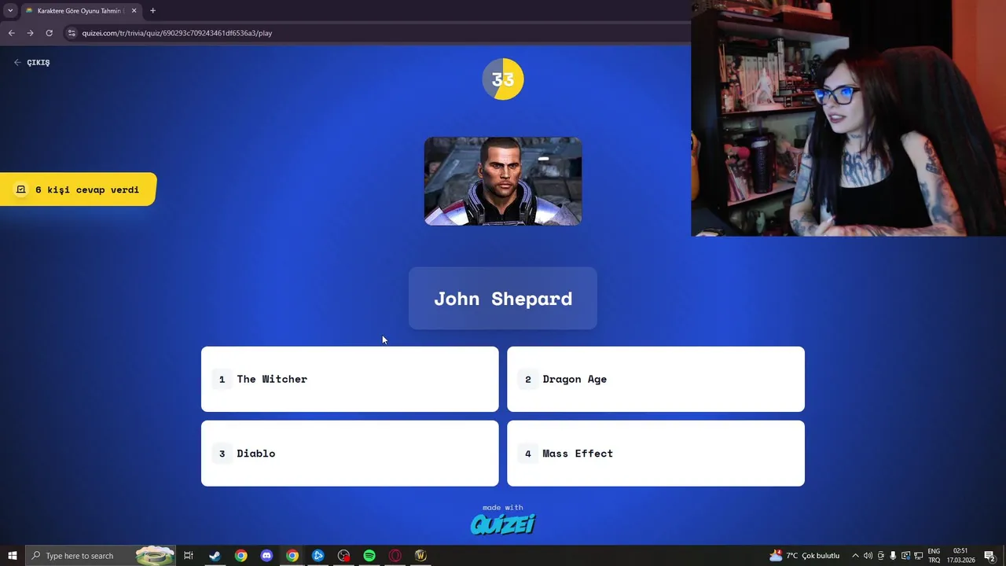Open a new browser tab with plus
The height and width of the screenshot is (566, 1006).
click(x=152, y=11)
